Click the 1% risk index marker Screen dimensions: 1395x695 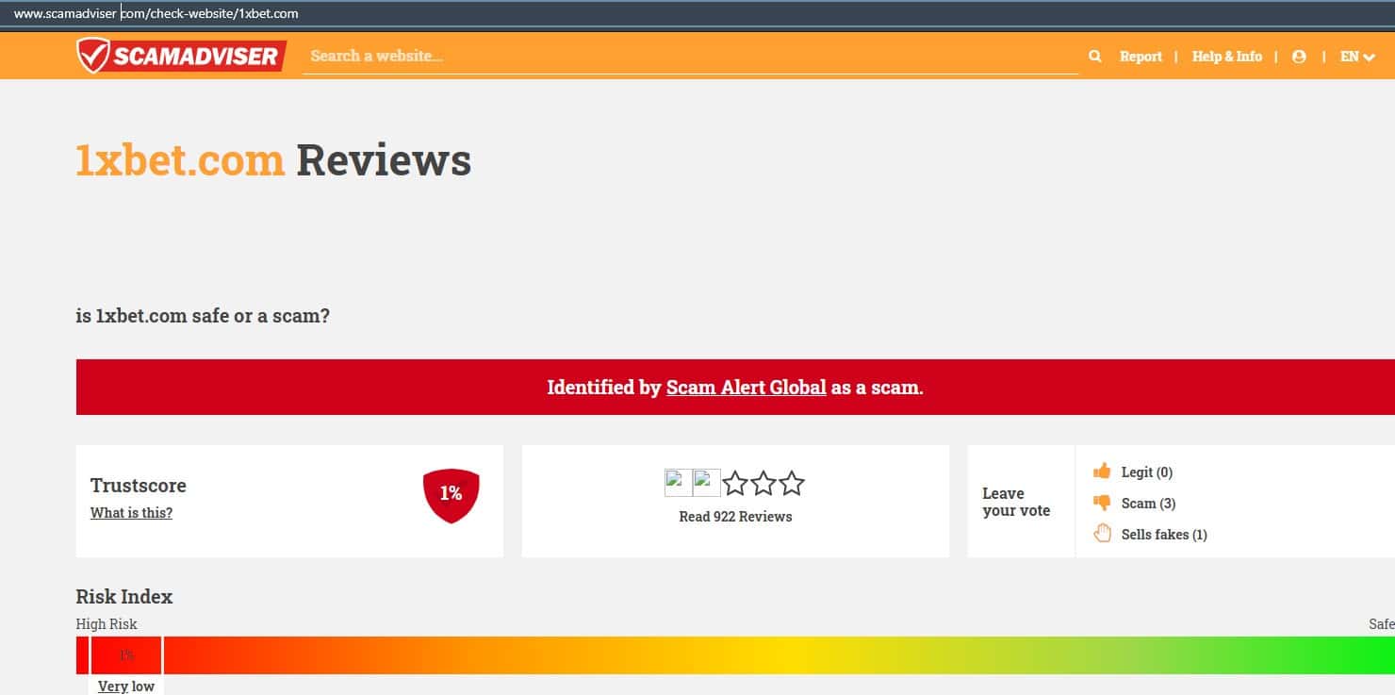(x=126, y=655)
